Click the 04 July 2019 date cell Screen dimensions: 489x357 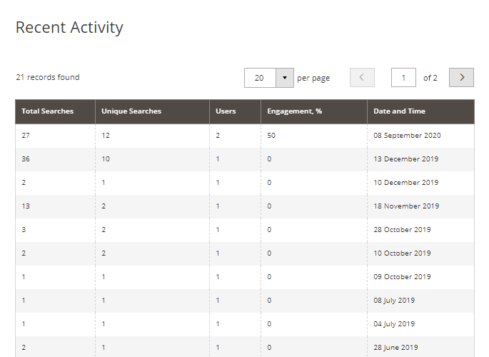[394, 324]
